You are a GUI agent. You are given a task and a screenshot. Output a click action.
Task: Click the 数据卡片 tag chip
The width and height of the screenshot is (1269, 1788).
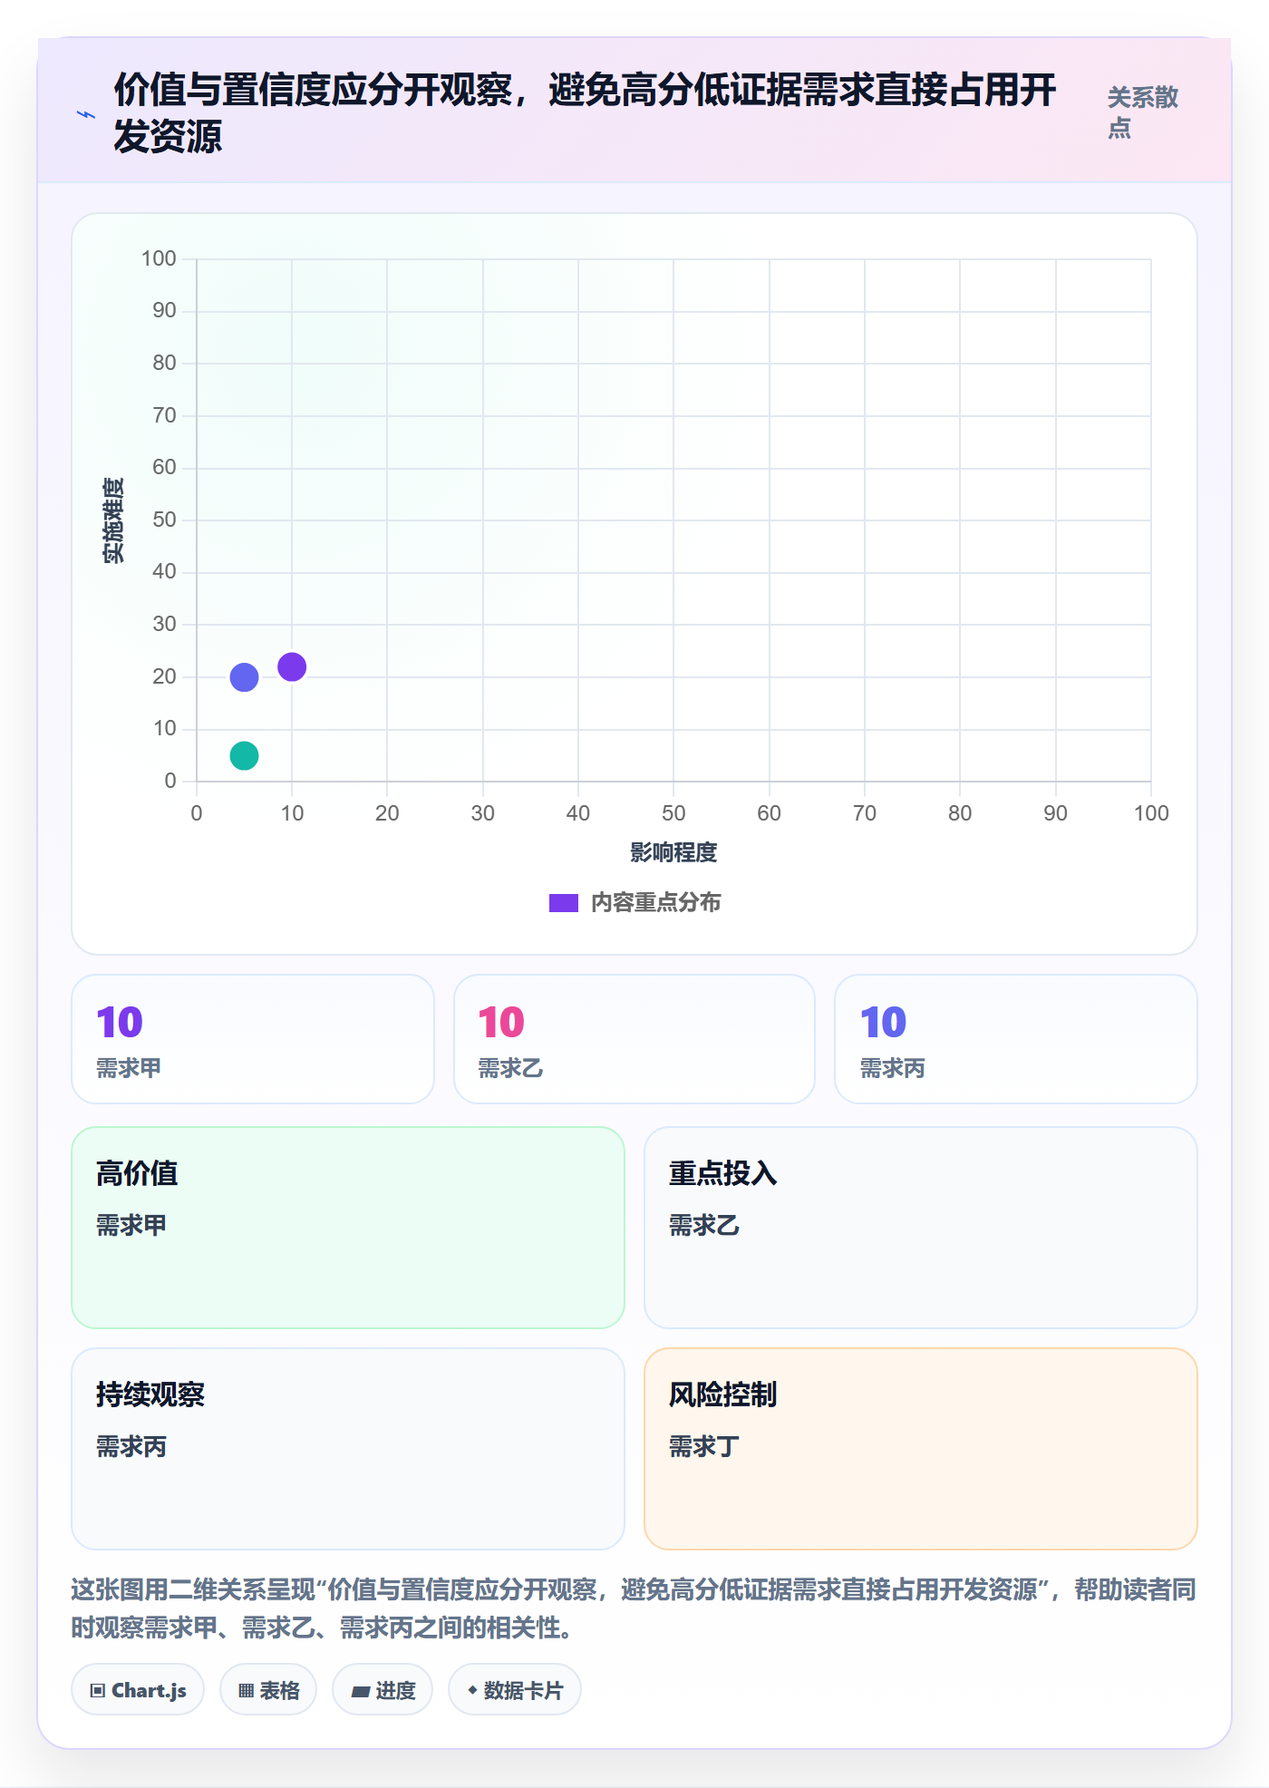pos(515,1690)
